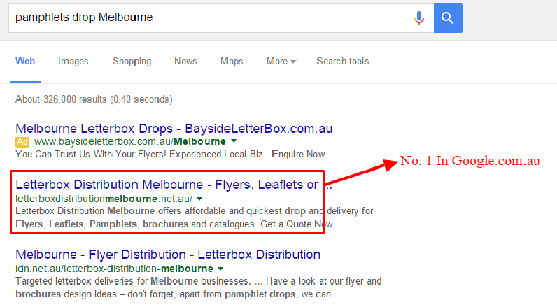Expand arrow beside letterboxdistributionmelbourne.net.au URL
The width and height of the screenshot is (557, 307).
point(199,199)
